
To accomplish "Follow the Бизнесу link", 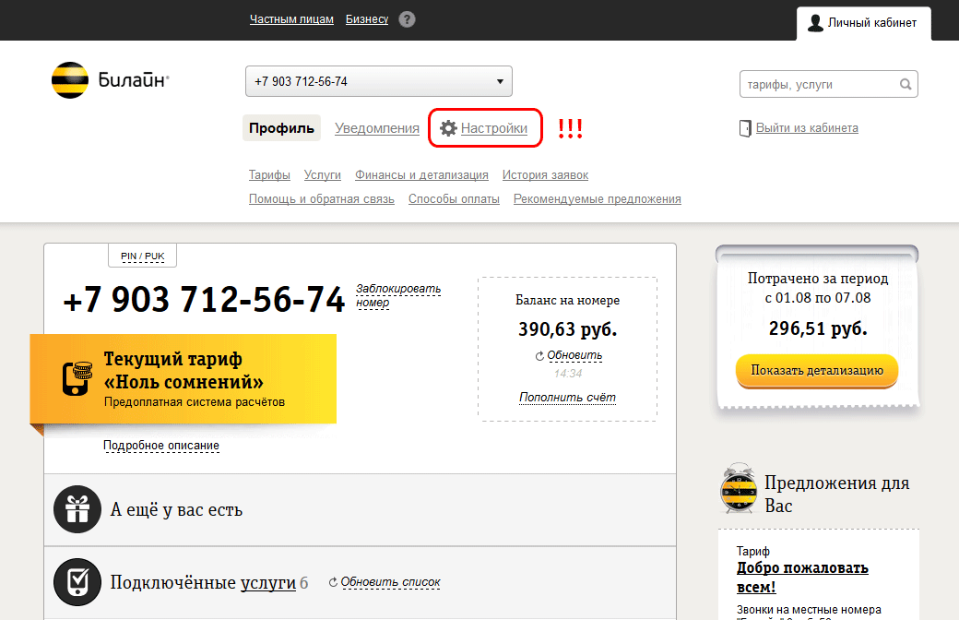I will click(x=367, y=19).
